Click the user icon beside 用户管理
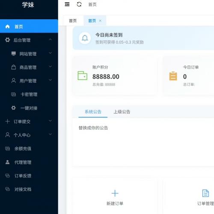 (x=14, y=80)
